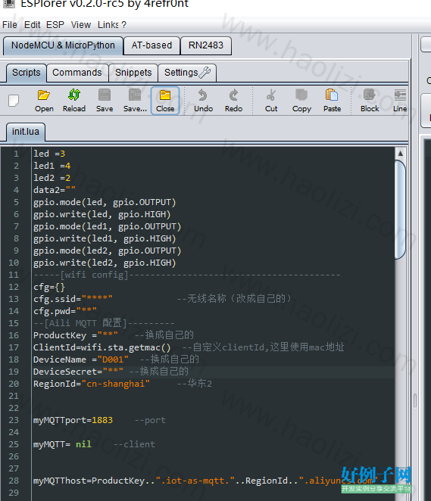This screenshot has height=501, width=431.
Task: Send the Block to the ESP
Action: coord(370,101)
